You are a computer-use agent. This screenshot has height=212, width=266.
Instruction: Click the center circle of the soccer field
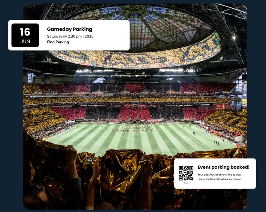click(x=134, y=136)
